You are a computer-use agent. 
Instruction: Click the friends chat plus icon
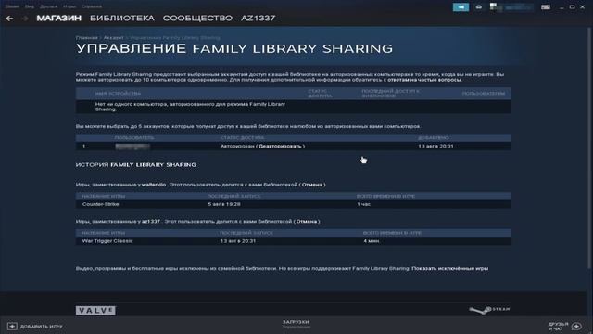click(576, 326)
